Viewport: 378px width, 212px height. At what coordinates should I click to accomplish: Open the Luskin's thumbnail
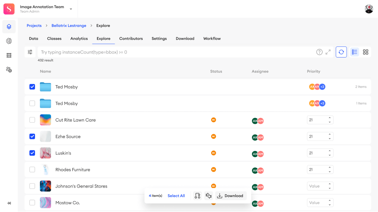click(45, 153)
